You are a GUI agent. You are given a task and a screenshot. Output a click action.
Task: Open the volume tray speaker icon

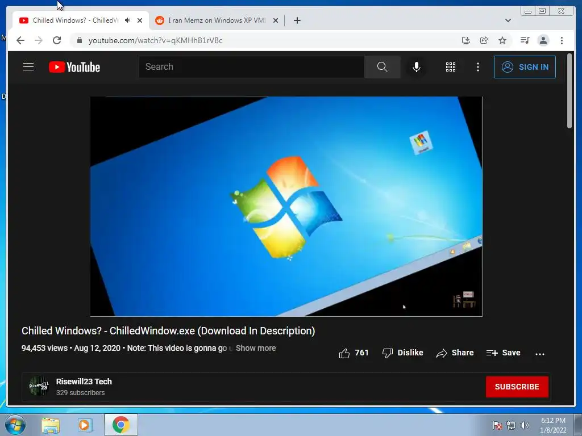coord(524,425)
